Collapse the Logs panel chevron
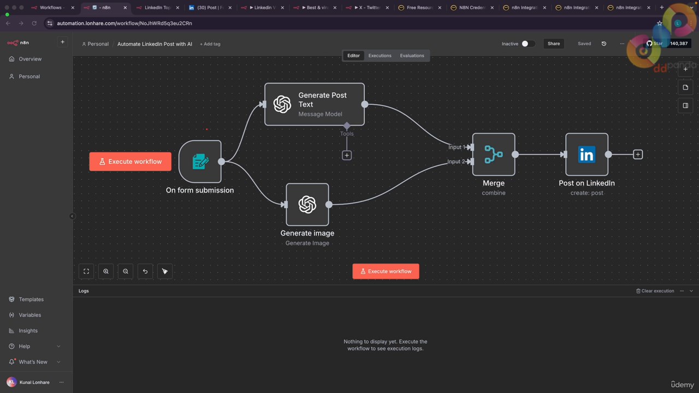This screenshot has width=699, height=393. [x=691, y=291]
